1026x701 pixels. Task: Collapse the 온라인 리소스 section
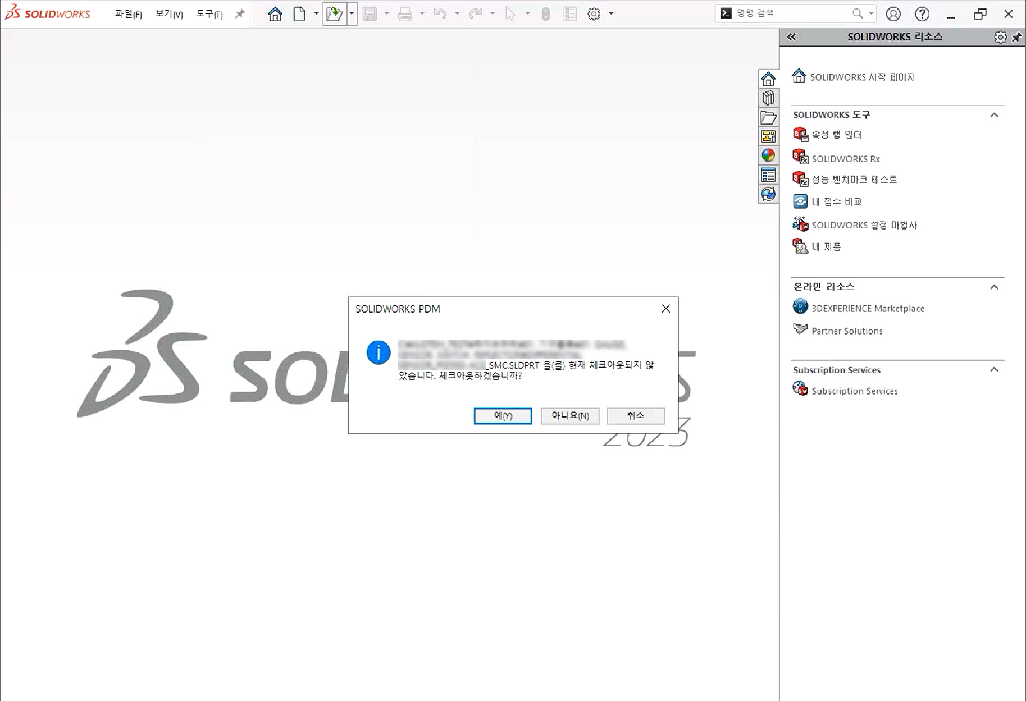click(994, 287)
